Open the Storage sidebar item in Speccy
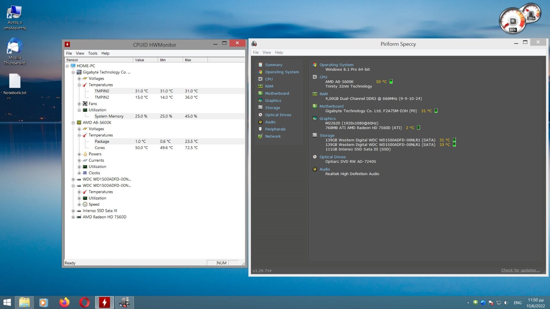This screenshot has width=550, height=309. click(273, 108)
